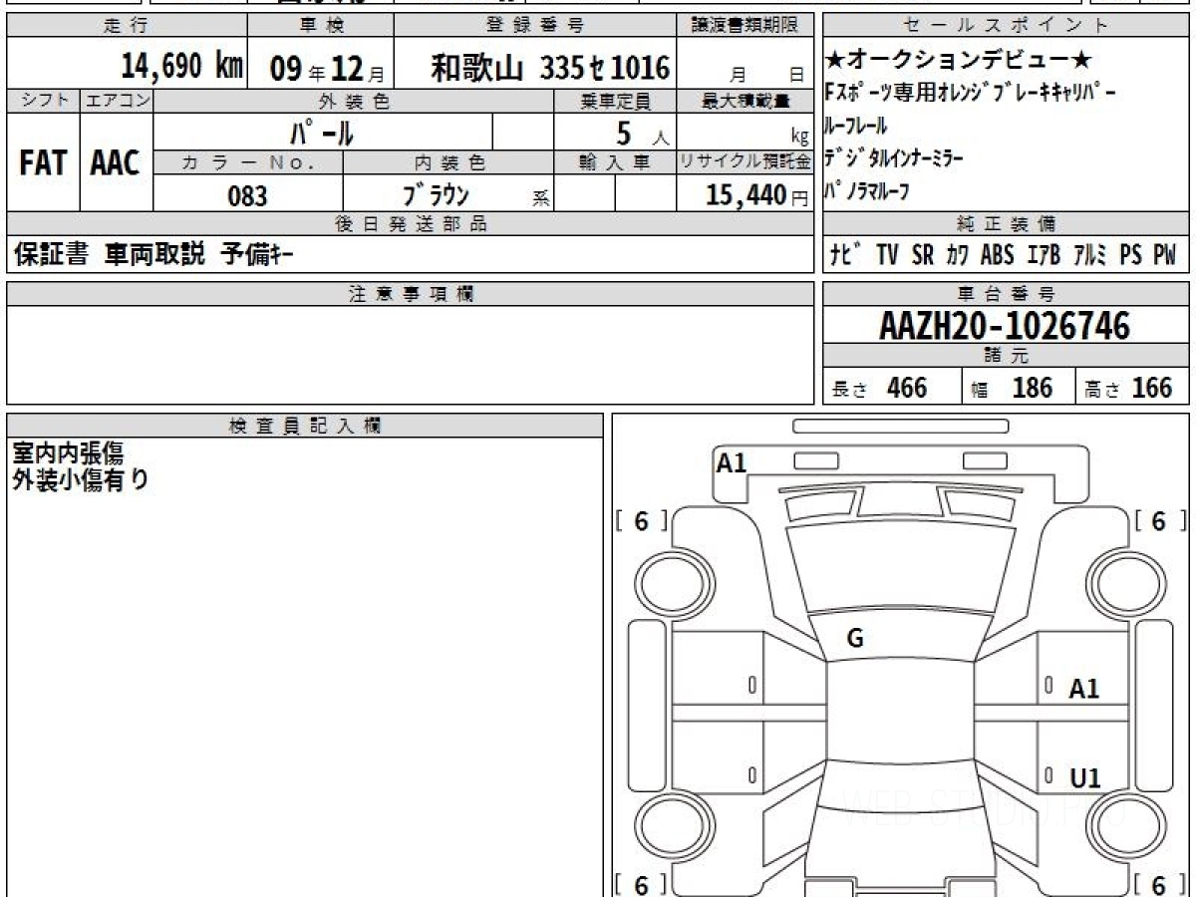1196x897 pixels.
Task: Select the 走行 header cell
Action: (127, 26)
